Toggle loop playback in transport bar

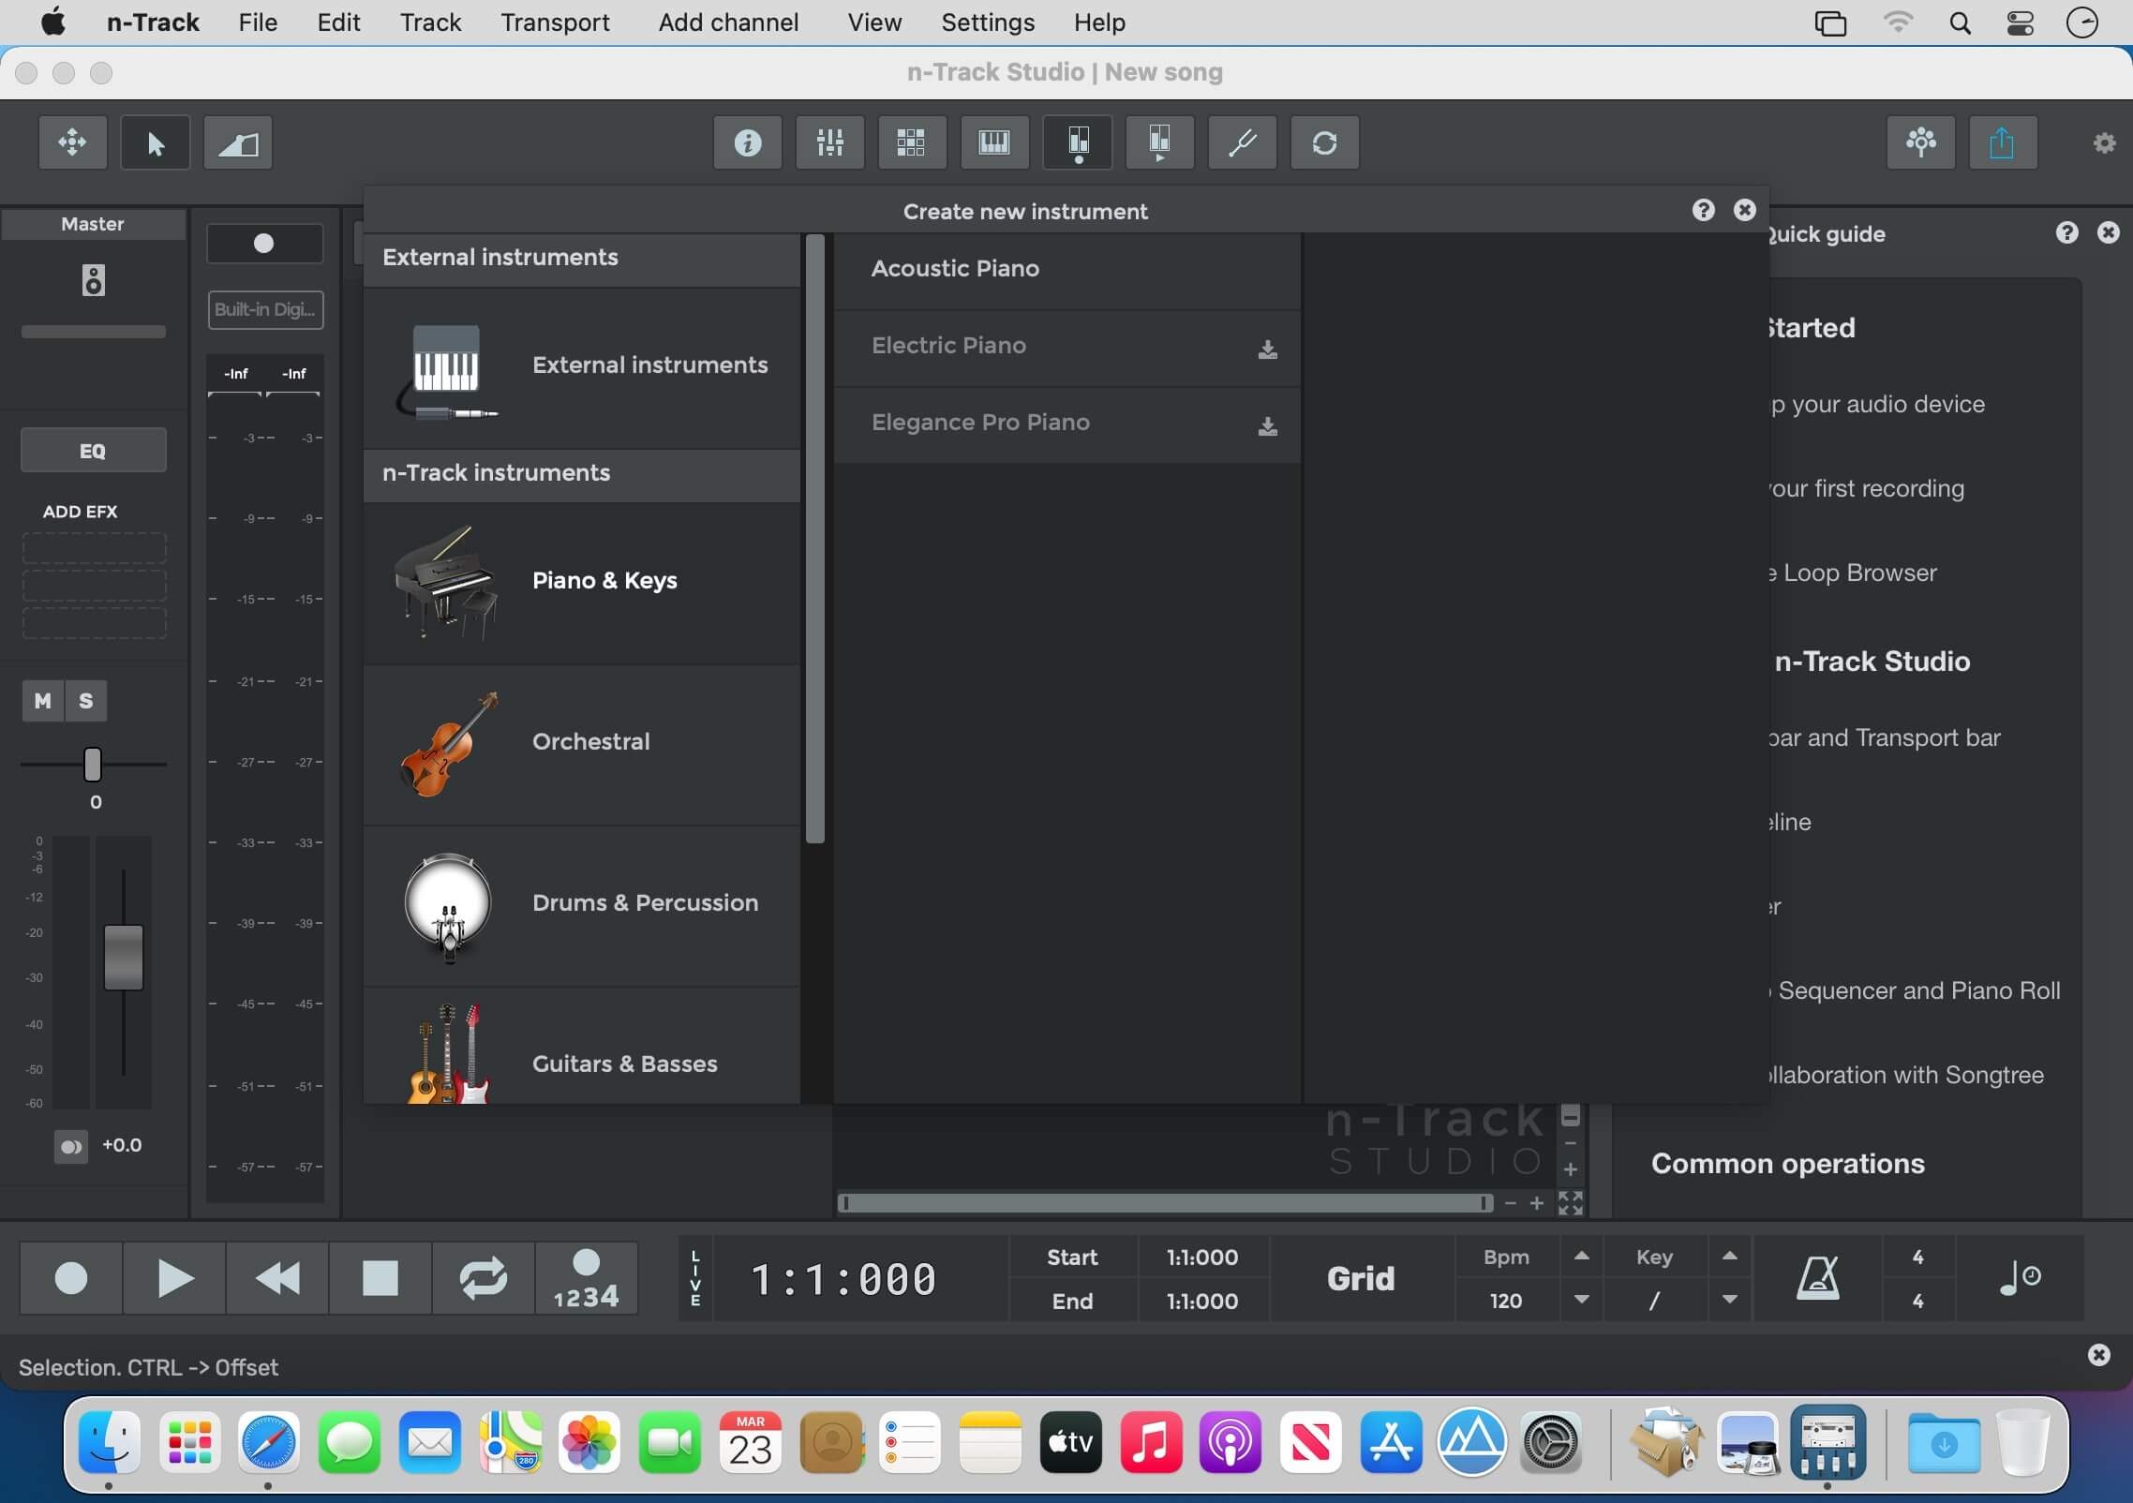pos(483,1278)
